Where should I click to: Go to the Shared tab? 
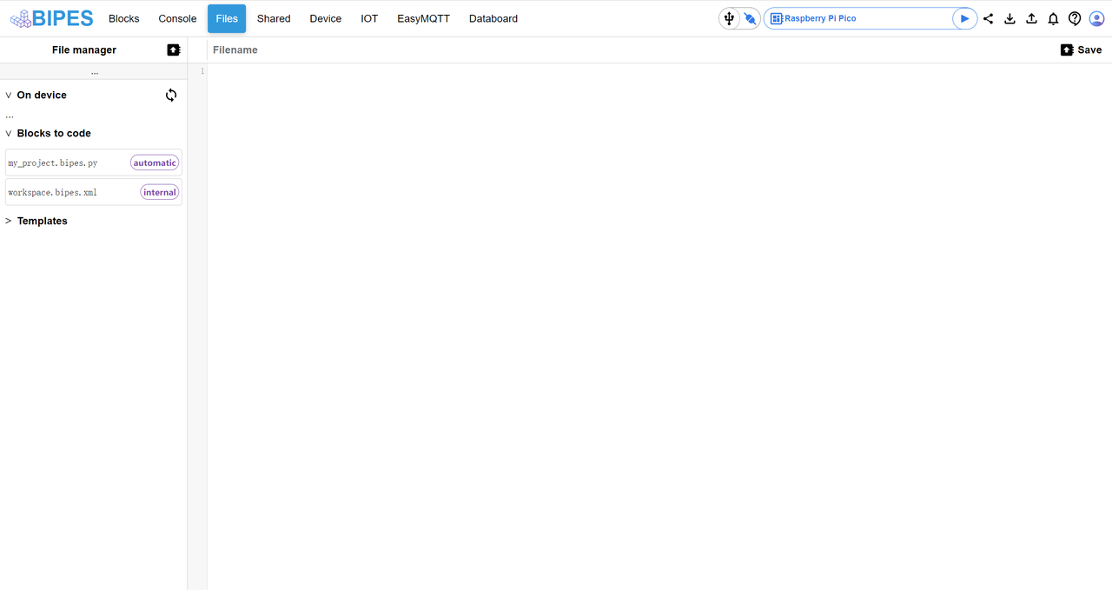coord(274,18)
